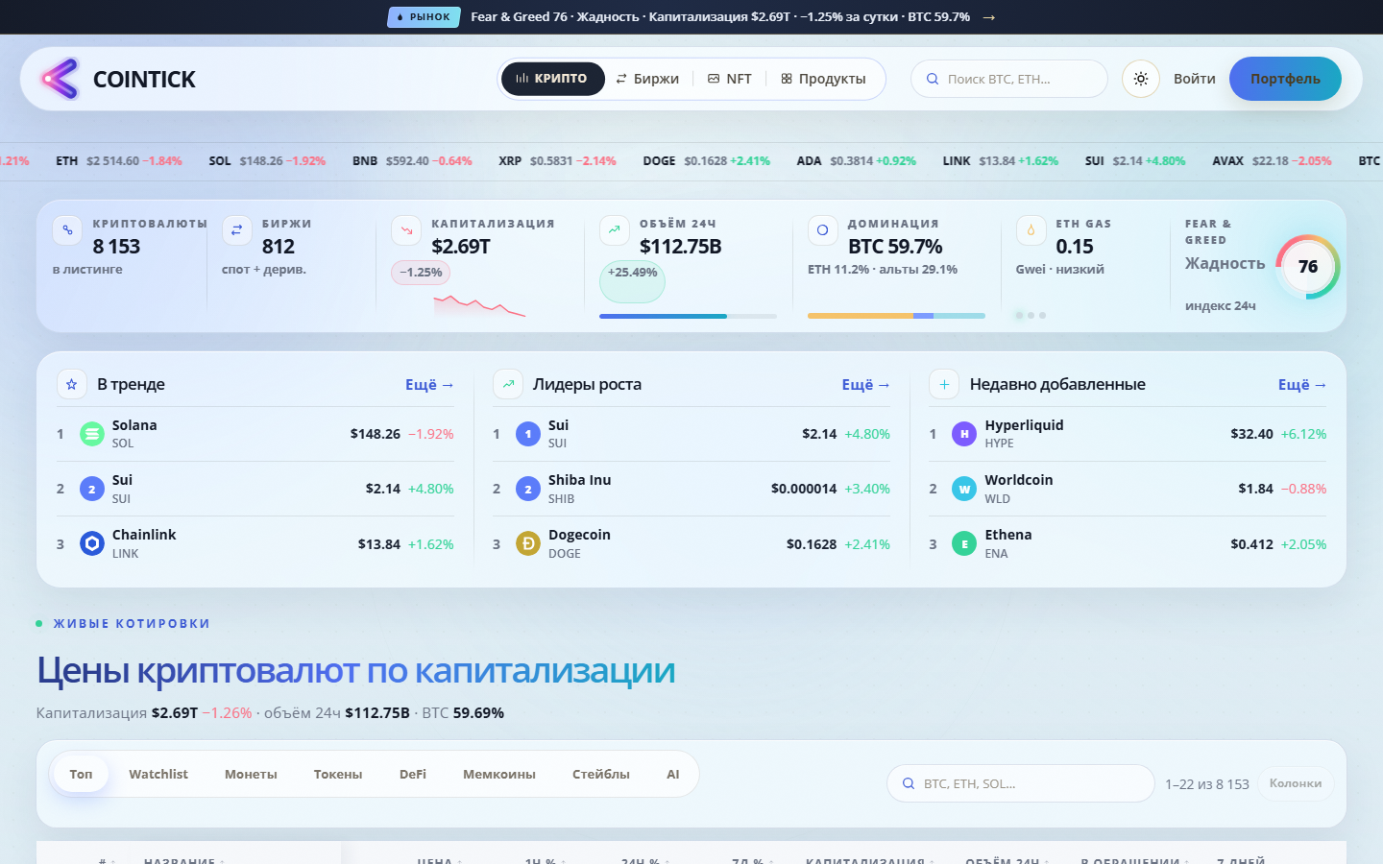The image size is (1383, 864).
Task: Click the growth leaders arrow icon
Action: [508, 384]
